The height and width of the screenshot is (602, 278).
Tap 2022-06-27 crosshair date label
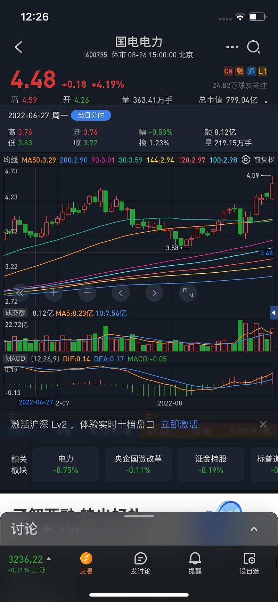coord(36,402)
